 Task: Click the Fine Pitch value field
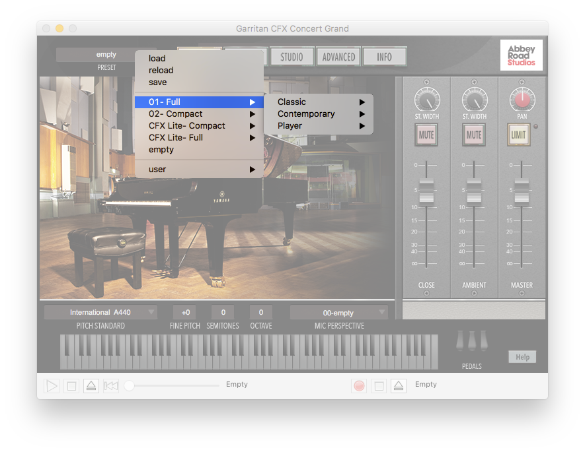tap(186, 312)
